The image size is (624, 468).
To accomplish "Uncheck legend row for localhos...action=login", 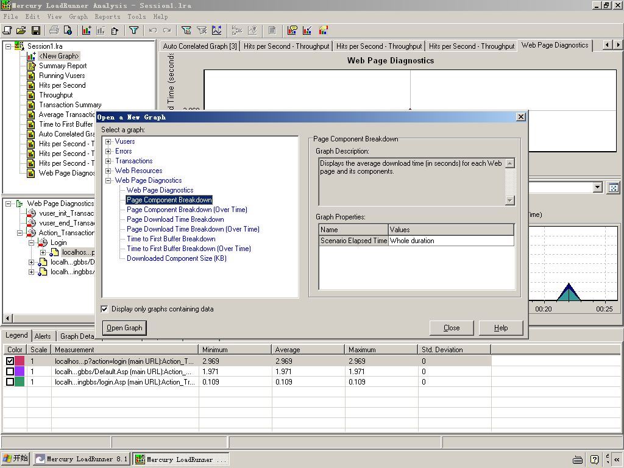I will pyautogui.click(x=10, y=361).
